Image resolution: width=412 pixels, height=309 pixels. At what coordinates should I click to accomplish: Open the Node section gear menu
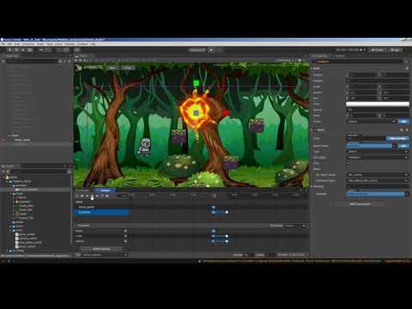(x=407, y=69)
